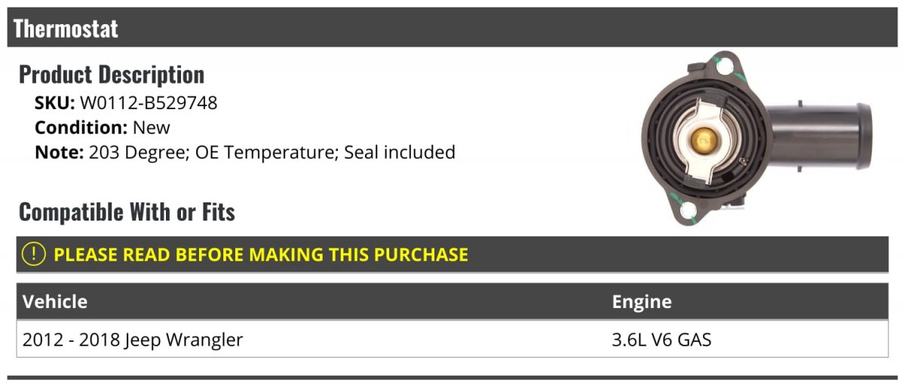This screenshot has height=387, width=905.
Task: Click the upper mounting hole of the thermostat
Action: [x=725, y=68]
